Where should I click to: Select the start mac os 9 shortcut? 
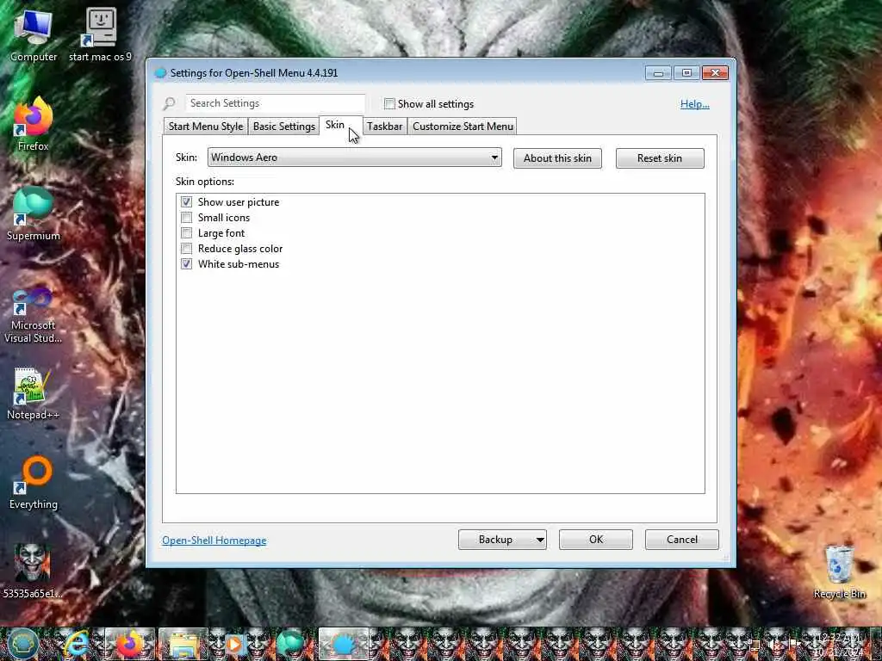(100, 34)
